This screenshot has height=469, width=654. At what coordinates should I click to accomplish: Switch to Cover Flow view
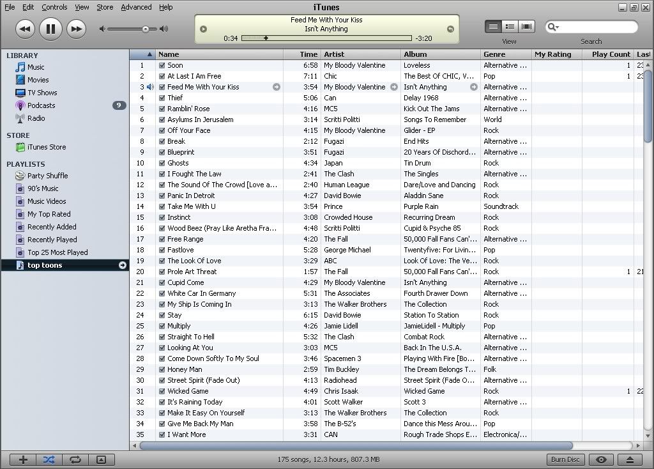pyautogui.click(x=526, y=26)
